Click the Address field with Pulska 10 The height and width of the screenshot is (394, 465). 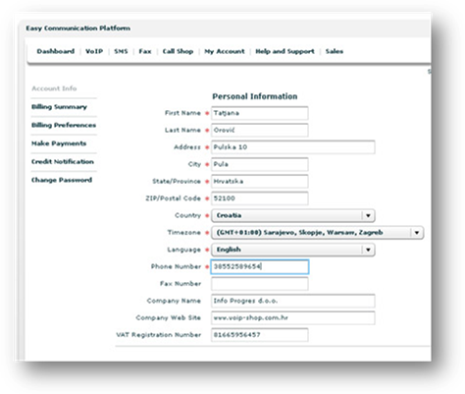click(x=293, y=147)
